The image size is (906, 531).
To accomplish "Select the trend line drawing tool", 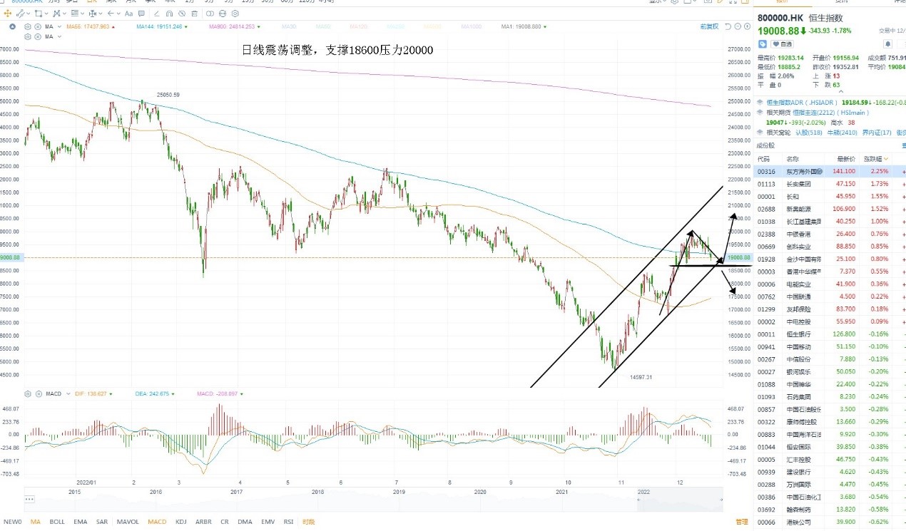I will click(20, 14).
